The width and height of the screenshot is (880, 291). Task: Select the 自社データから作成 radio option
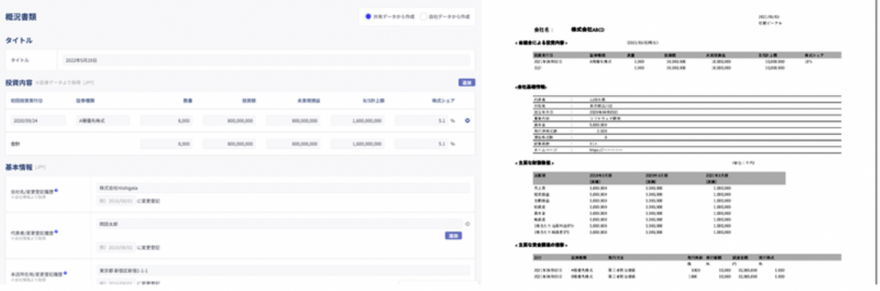[425, 16]
